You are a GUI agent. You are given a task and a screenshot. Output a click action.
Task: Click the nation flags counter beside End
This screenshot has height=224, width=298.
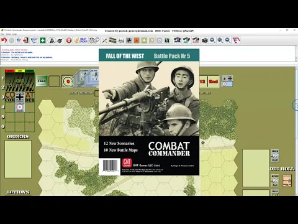click(227, 81)
